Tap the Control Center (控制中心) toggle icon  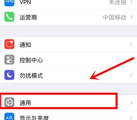[9, 60]
